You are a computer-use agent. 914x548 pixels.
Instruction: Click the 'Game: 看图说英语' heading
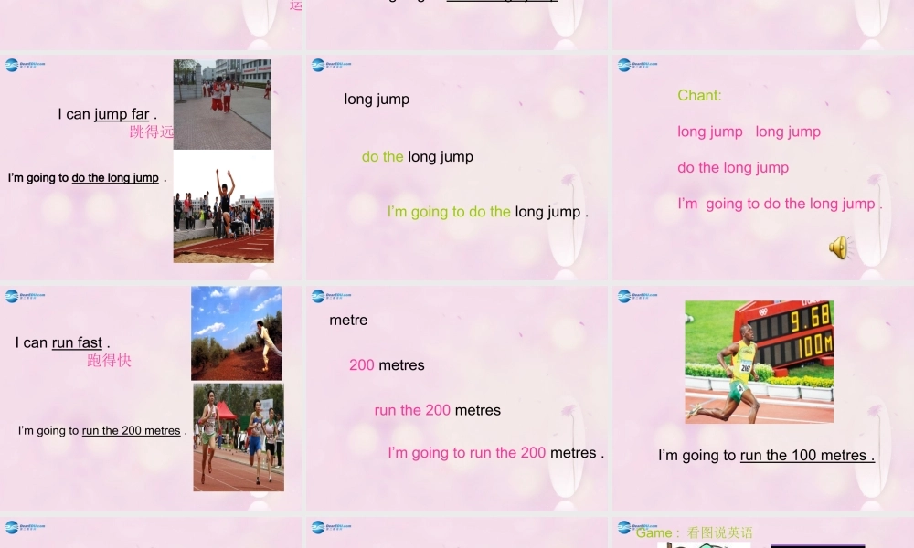[695, 532]
